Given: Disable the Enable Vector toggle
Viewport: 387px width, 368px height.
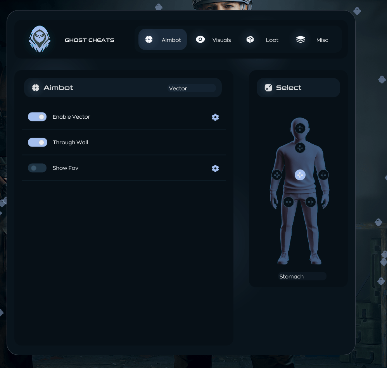Looking at the screenshot, I should 37,117.
